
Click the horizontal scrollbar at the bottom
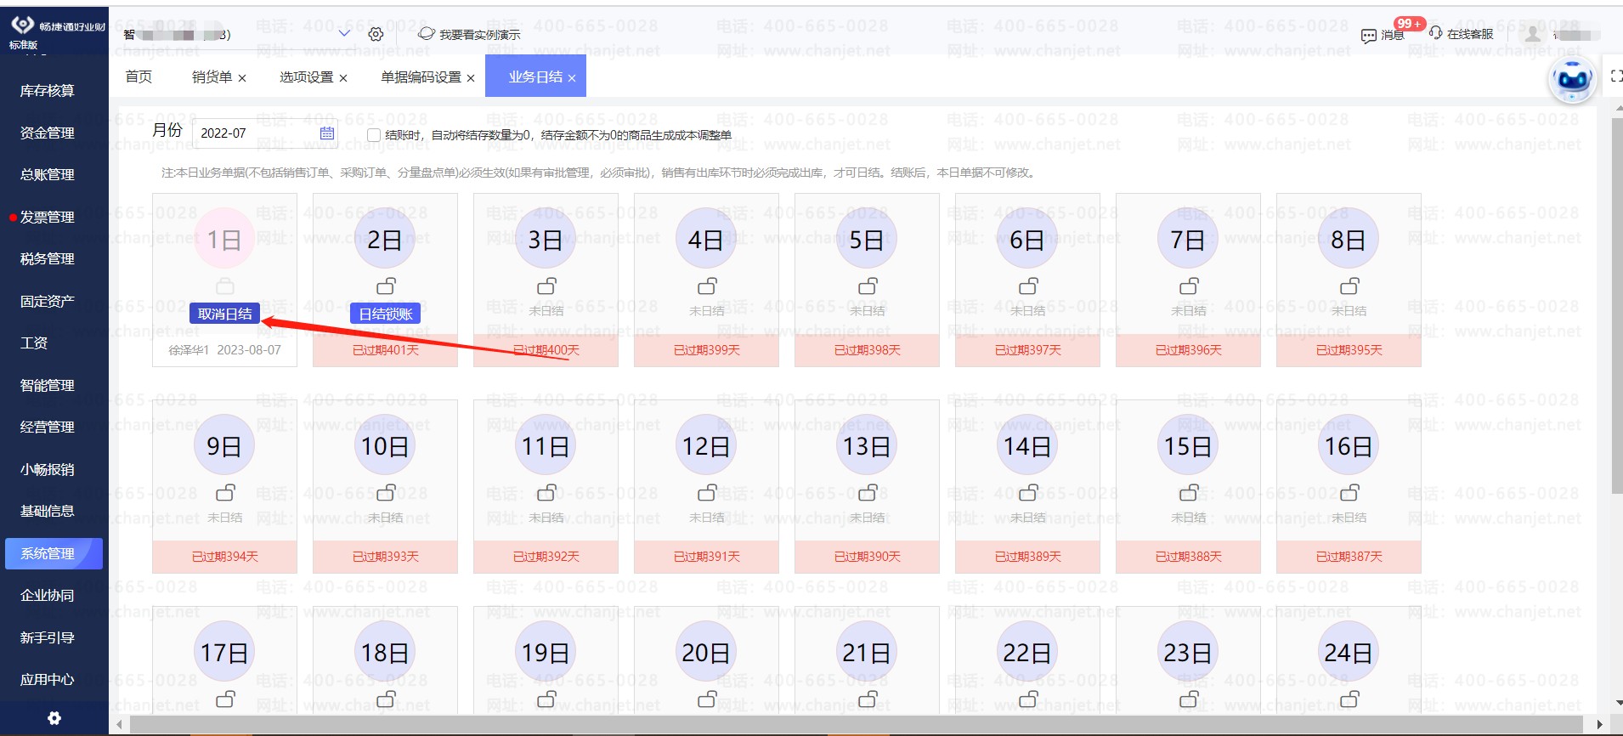click(855, 724)
